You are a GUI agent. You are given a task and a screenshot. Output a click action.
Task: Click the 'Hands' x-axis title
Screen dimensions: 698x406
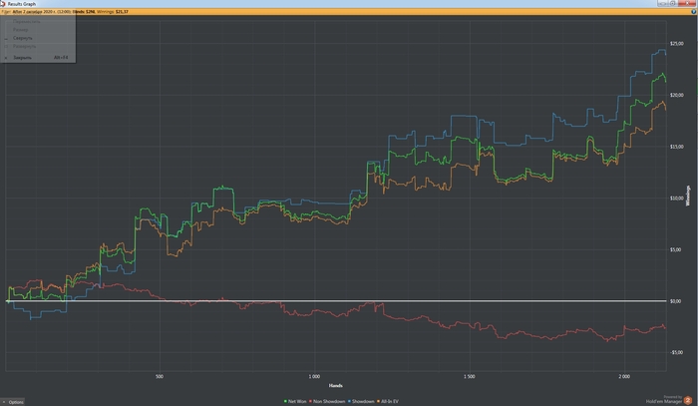pos(336,385)
